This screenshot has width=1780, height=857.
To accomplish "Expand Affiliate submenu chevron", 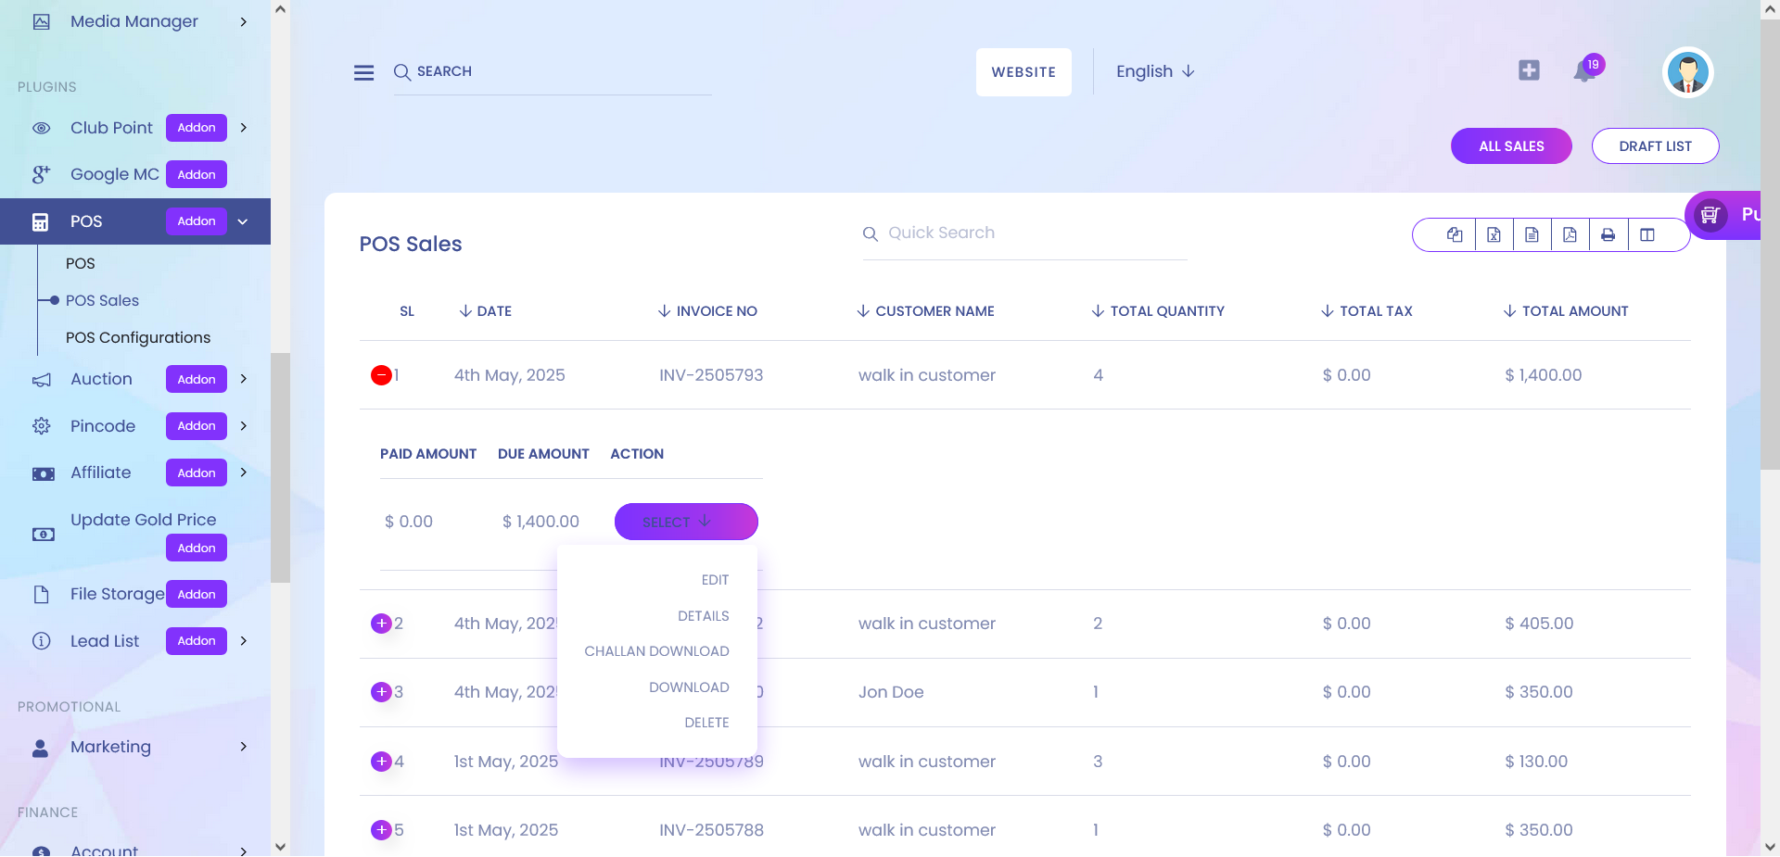I will point(244,473).
